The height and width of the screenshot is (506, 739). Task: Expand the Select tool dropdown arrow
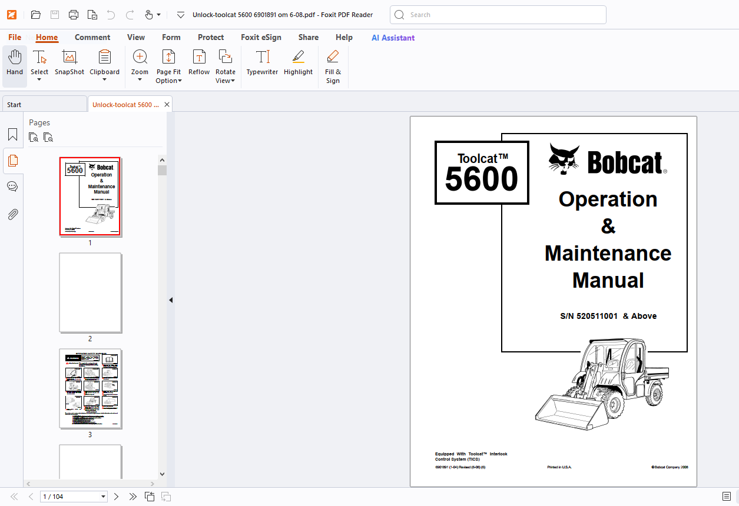tap(39, 80)
